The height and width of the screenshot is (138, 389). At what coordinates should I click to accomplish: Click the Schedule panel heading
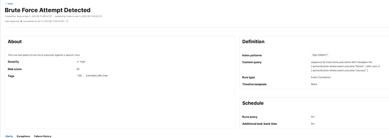point(253,103)
